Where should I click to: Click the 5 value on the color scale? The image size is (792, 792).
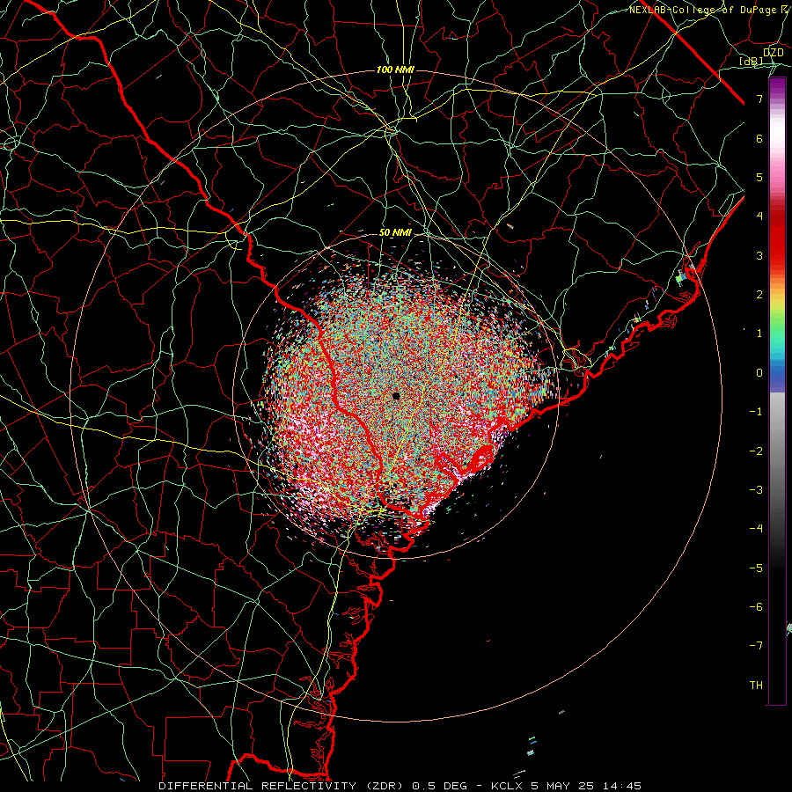[x=759, y=177]
